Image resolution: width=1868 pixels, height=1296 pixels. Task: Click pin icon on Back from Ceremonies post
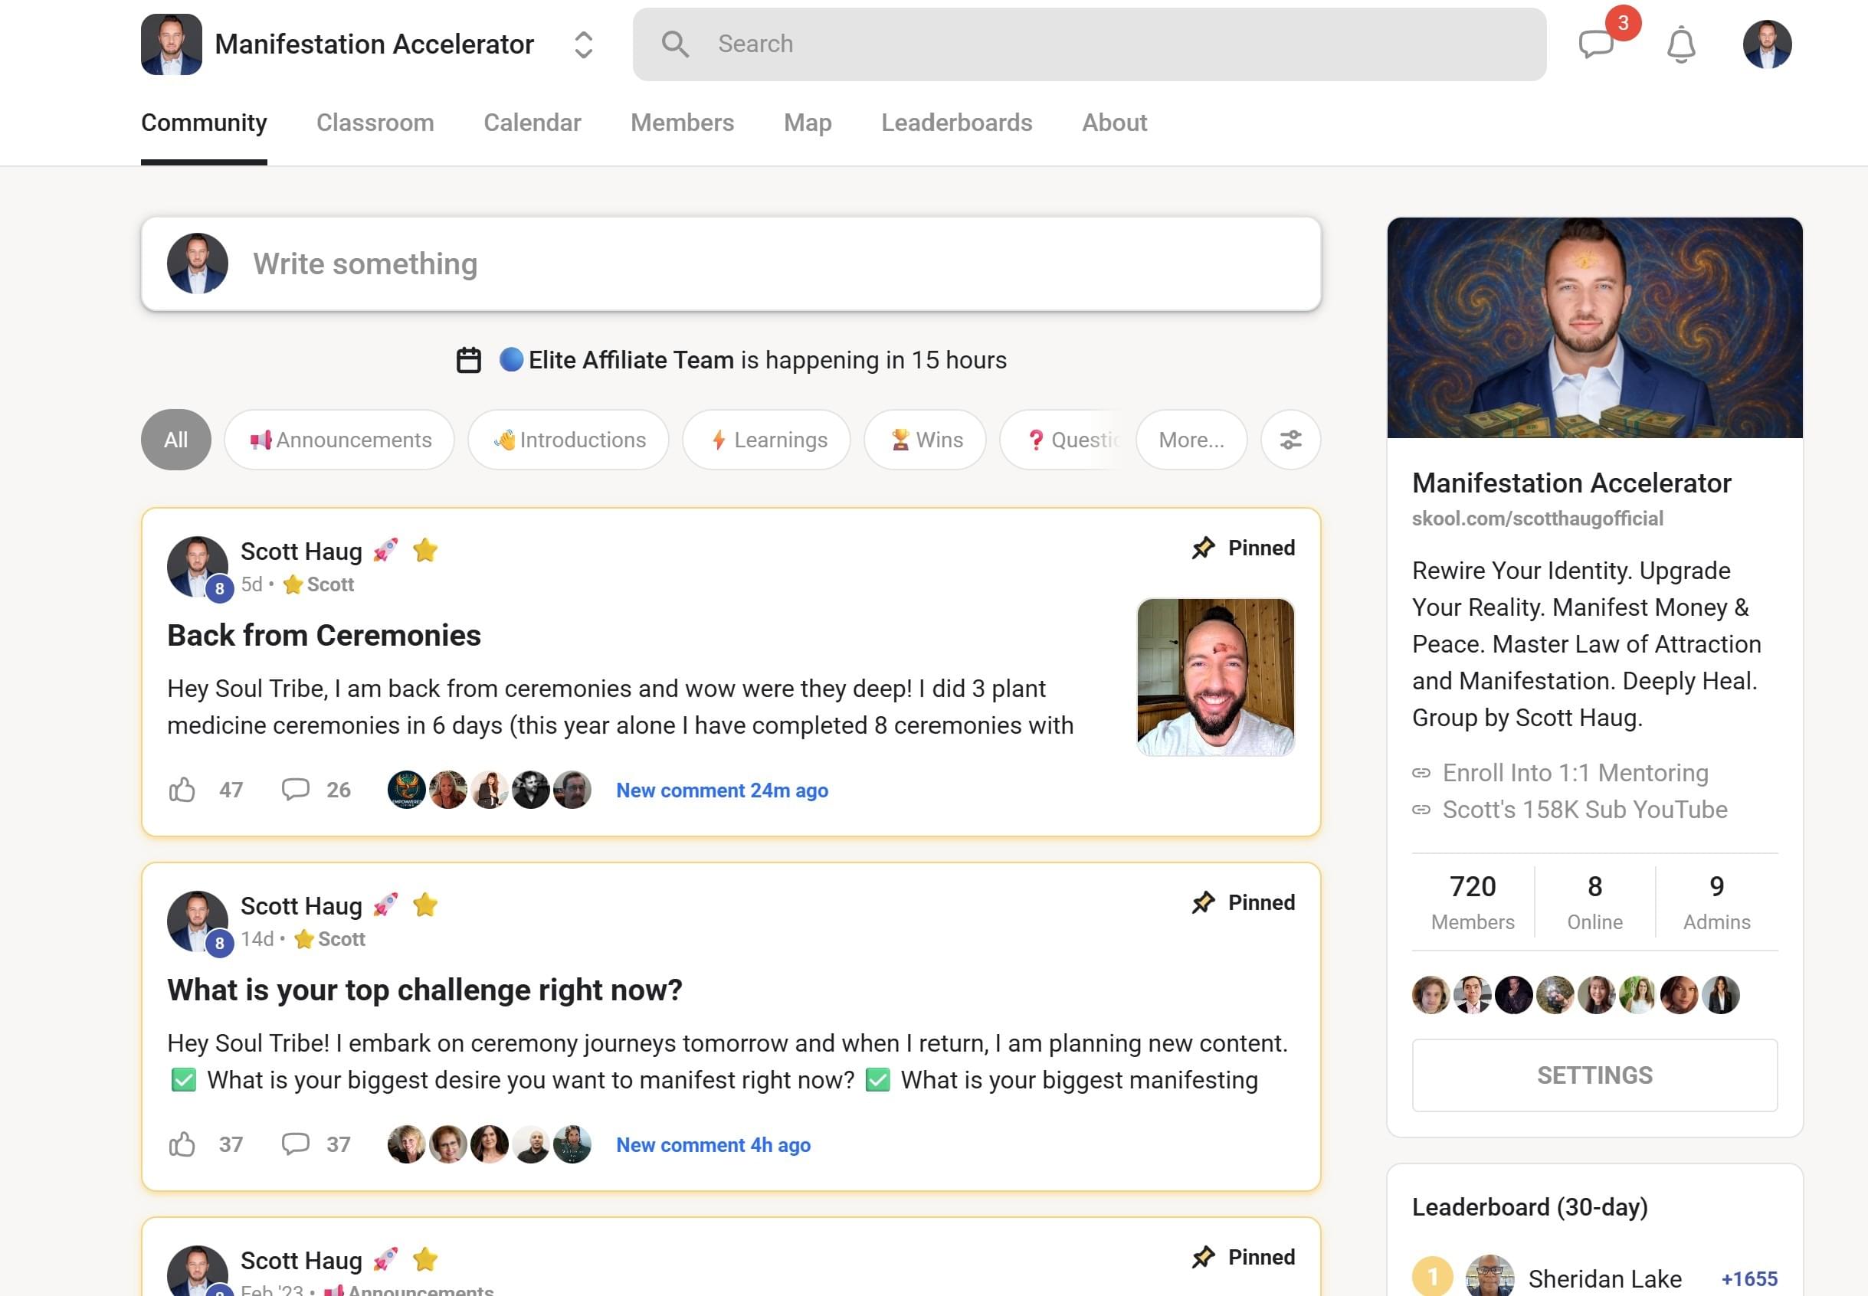click(x=1204, y=548)
